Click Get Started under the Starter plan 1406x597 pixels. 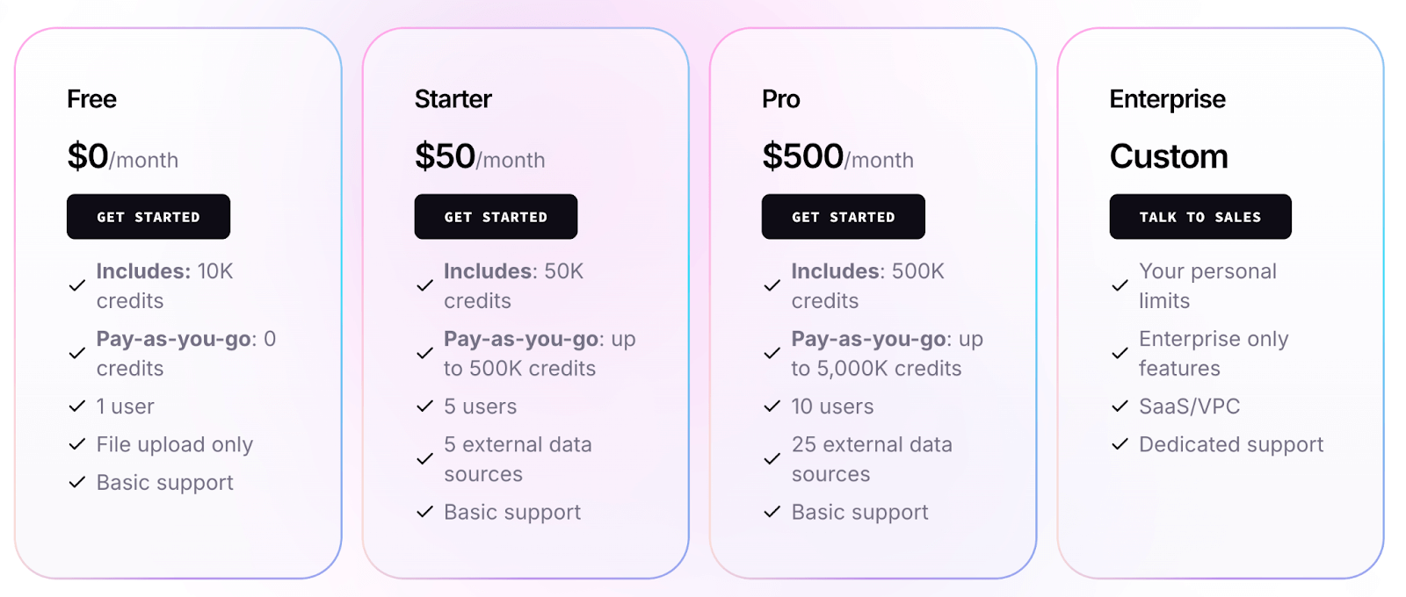coord(496,217)
